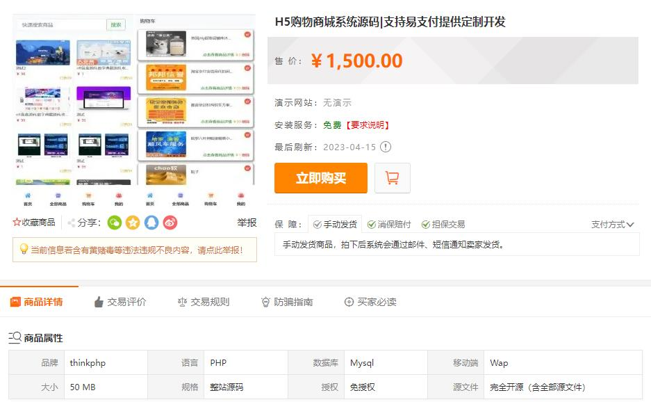
Task: Open the 交易评价 tab
Action: click(x=120, y=302)
